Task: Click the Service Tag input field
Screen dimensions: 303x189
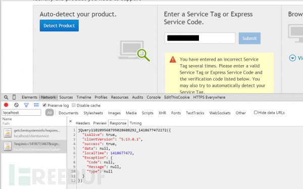Action: 200,38
